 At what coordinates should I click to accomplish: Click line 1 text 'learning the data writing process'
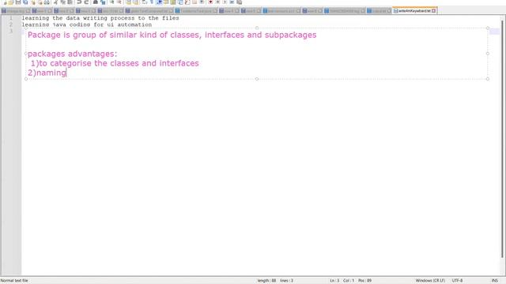[x=78, y=18]
